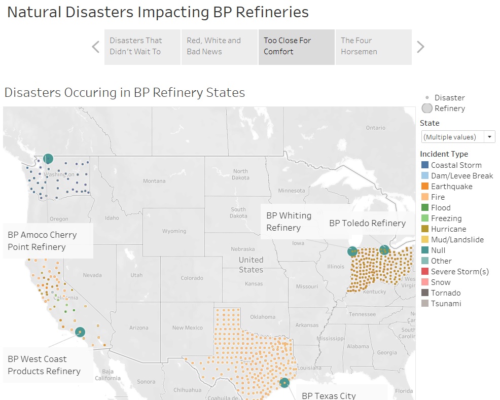Click the 'Wyoming' state label on map

click(174, 231)
